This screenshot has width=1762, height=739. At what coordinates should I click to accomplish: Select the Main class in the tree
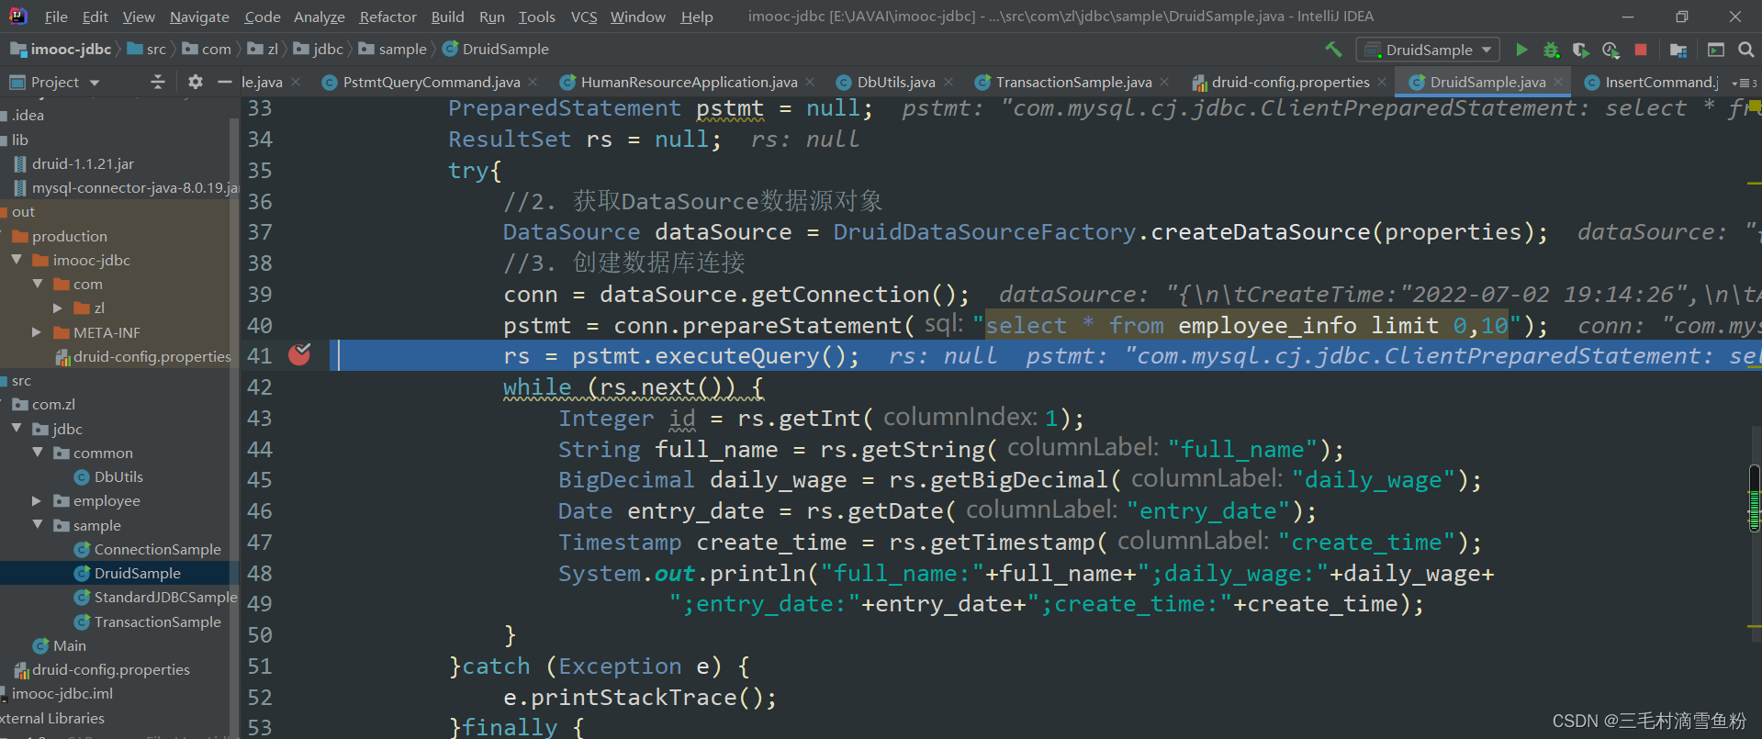coord(69,645)
